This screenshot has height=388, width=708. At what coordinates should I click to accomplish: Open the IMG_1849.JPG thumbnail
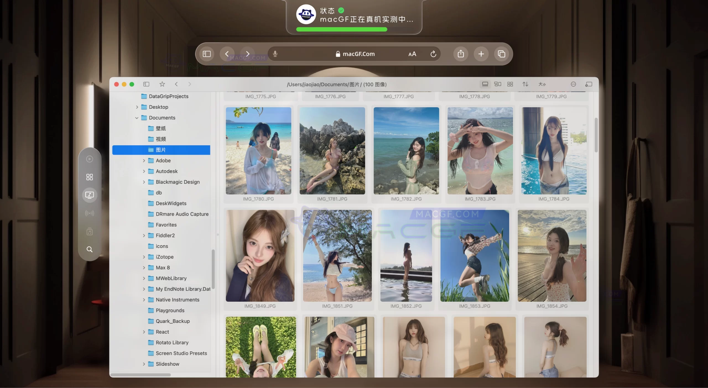(x=260, y=256)
